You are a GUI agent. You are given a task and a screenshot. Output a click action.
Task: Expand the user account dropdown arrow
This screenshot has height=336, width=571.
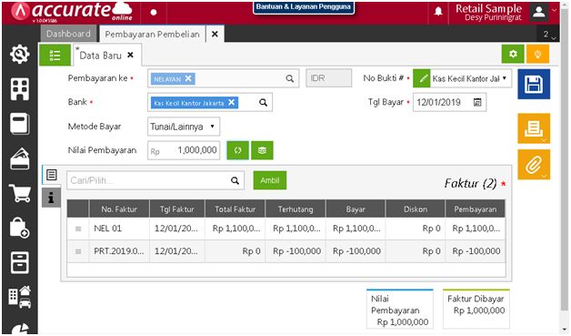coord(554,10)
